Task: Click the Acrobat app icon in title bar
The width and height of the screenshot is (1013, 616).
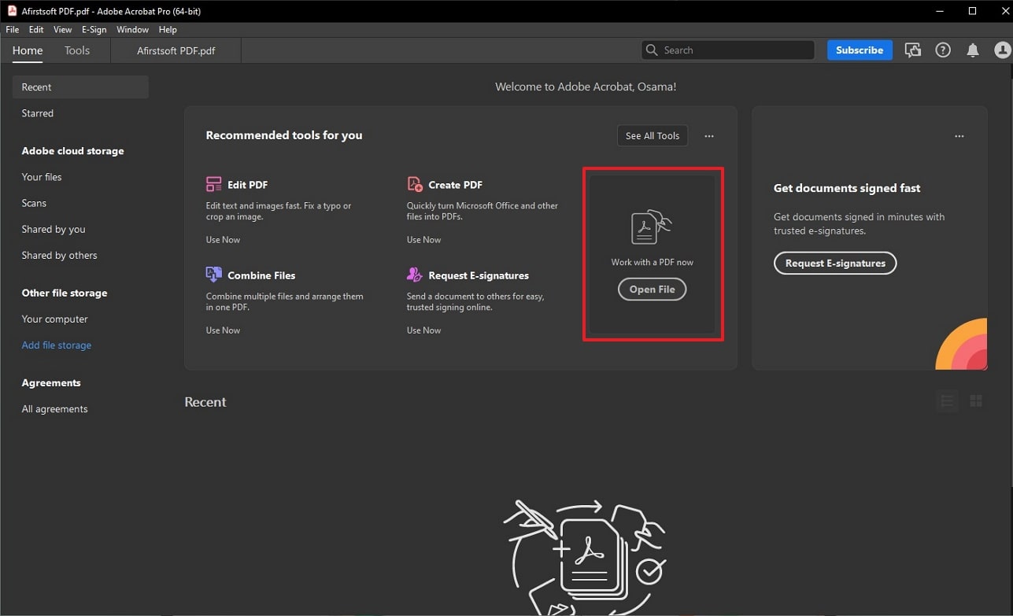Action: 12,10
